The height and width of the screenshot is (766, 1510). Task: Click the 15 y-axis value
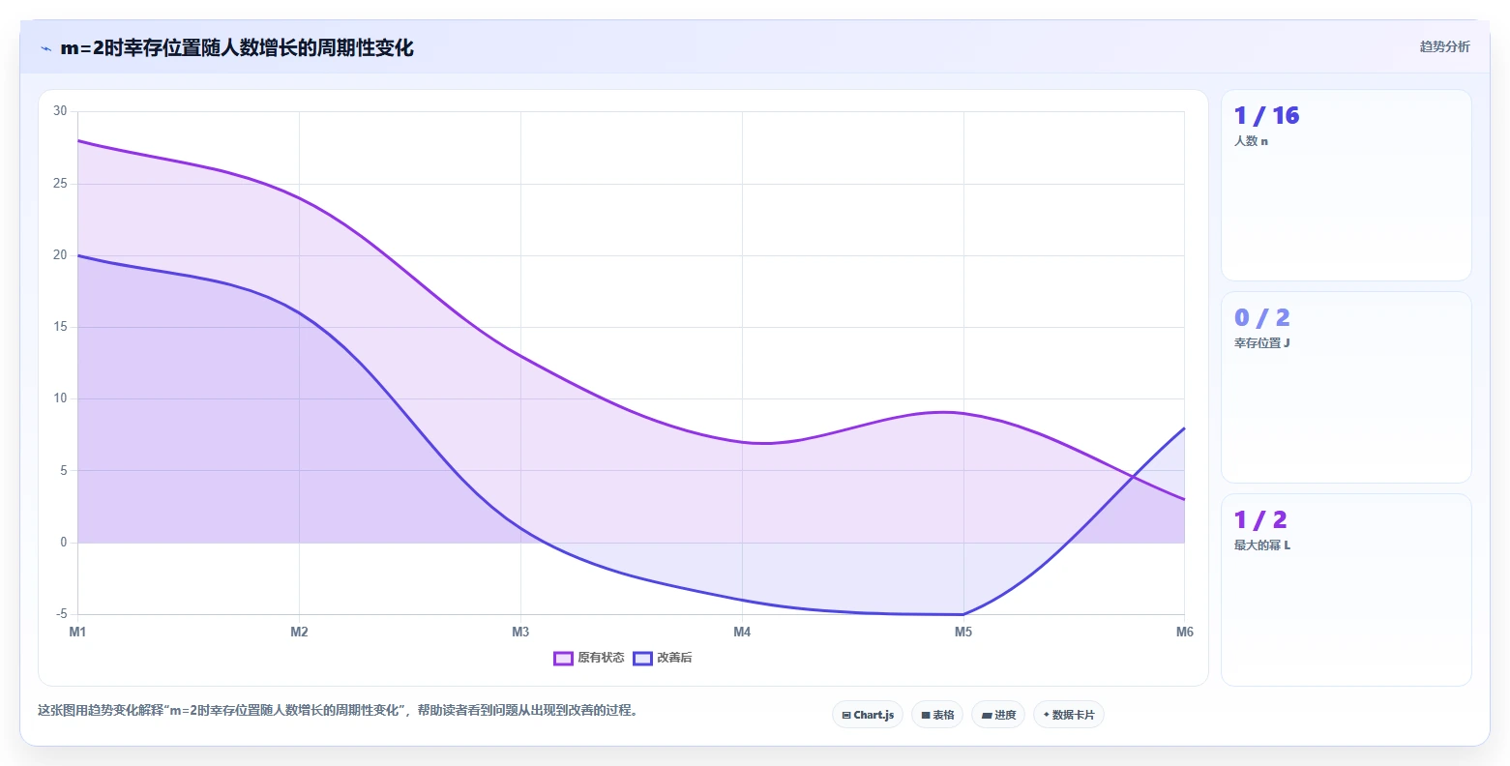(61, 327)
